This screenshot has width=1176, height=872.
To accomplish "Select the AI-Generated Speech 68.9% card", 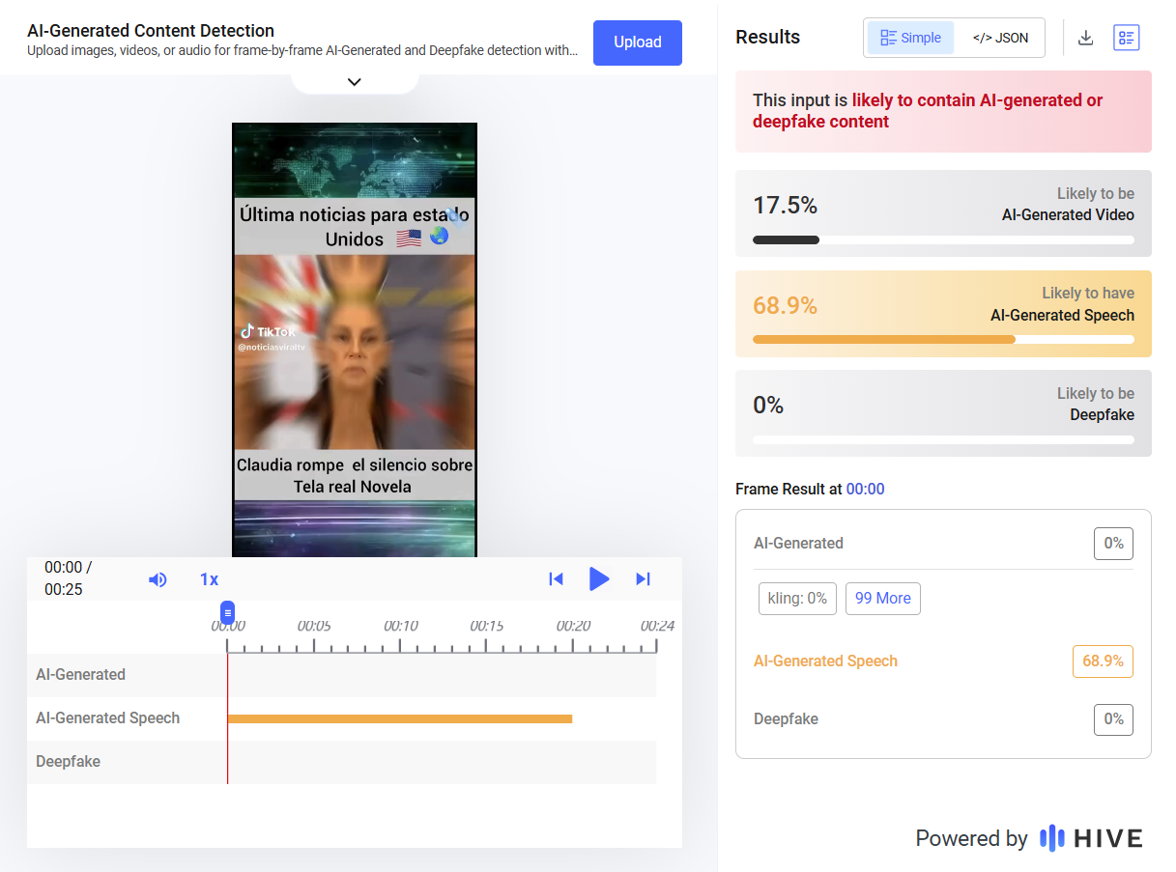I will click(x=943, y=314).
